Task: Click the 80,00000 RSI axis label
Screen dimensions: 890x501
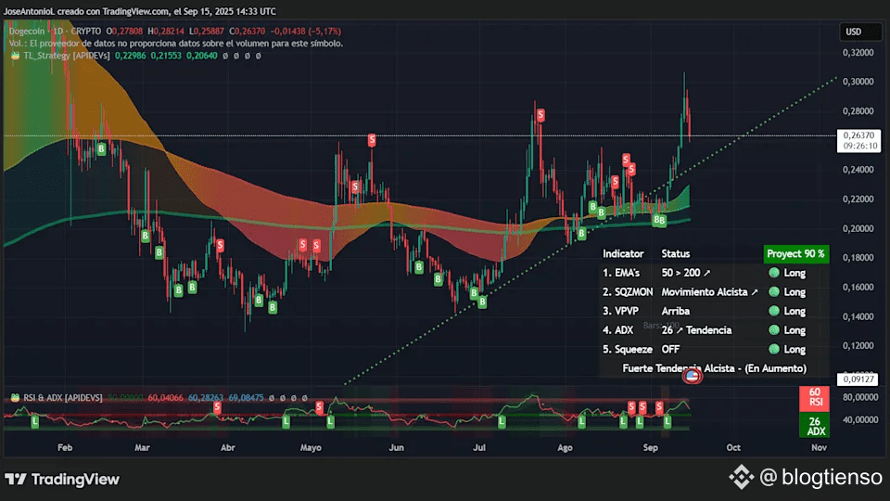Action: tap(860, 397)
